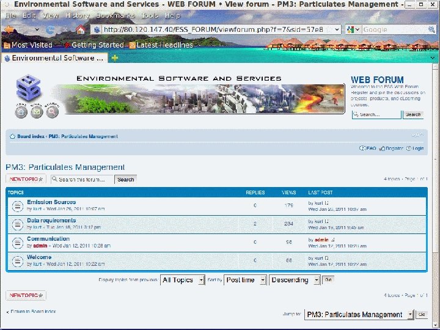Reload the page with the blue arrow
This screenshot has height=330, width=440.
(50, 29)
